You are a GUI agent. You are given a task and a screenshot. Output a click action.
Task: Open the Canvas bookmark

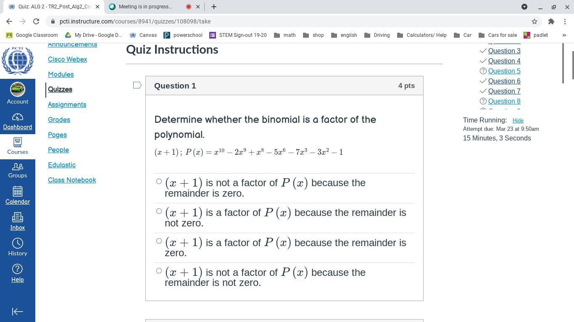pos(143,35)
